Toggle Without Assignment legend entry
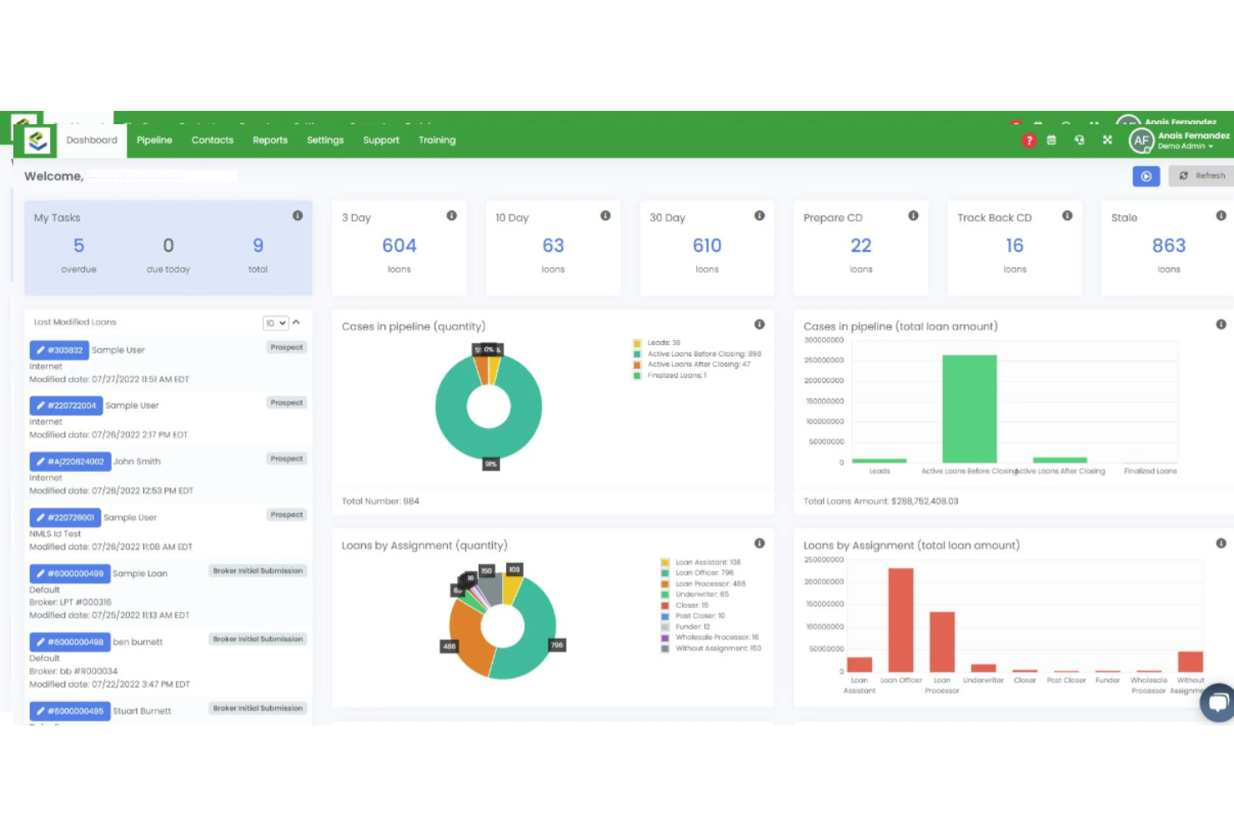Image resolution: width=1234 pixels, height=823 pixels. (711, 648)
